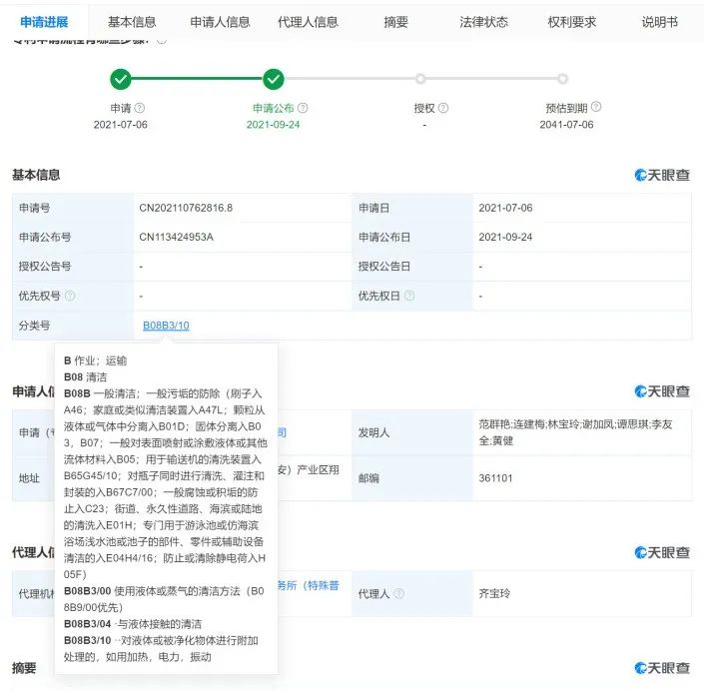Viewport: 704px width, 691px height.
Task: Click 天眼查 logo in 基本信息 section header
Action: pos(662,176)
